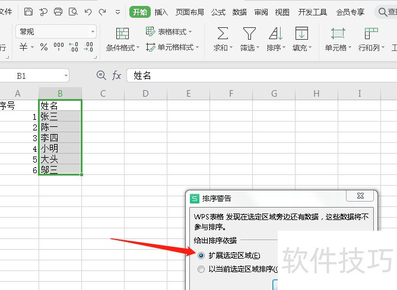Expand the Name Box dropdown arrow
397x290 pixels.
click(x=66, y=76)
